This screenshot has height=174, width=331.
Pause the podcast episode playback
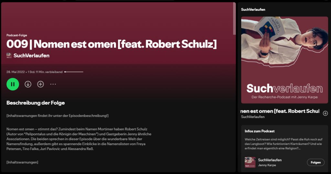[x=13, y=84]
